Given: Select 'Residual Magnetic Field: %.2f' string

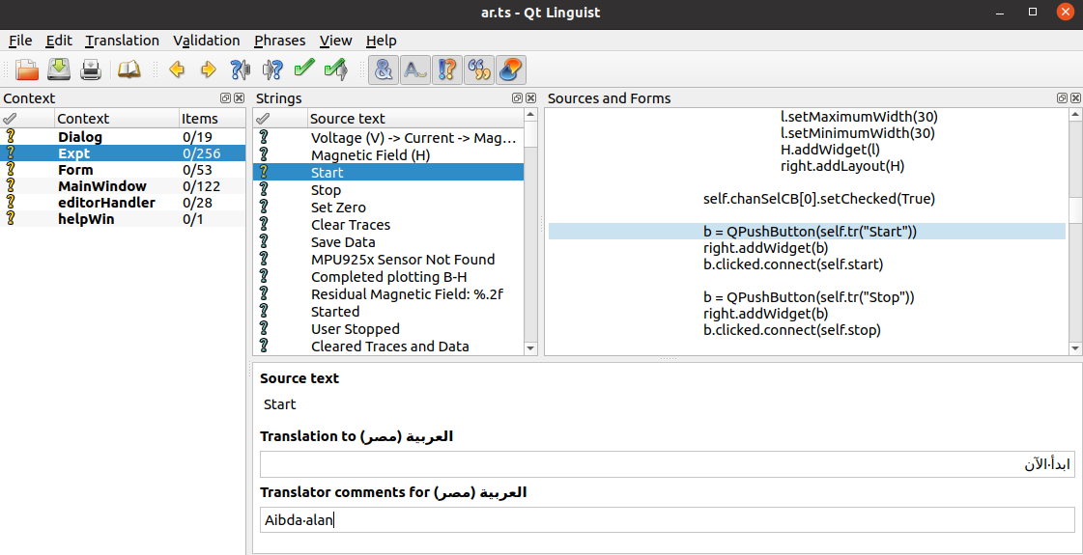Looking at the screenshot, I should point(388,294).
